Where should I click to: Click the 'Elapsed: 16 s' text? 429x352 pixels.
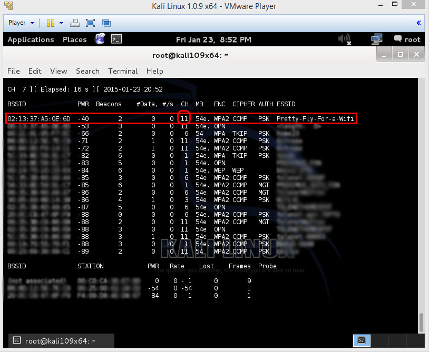64,89
